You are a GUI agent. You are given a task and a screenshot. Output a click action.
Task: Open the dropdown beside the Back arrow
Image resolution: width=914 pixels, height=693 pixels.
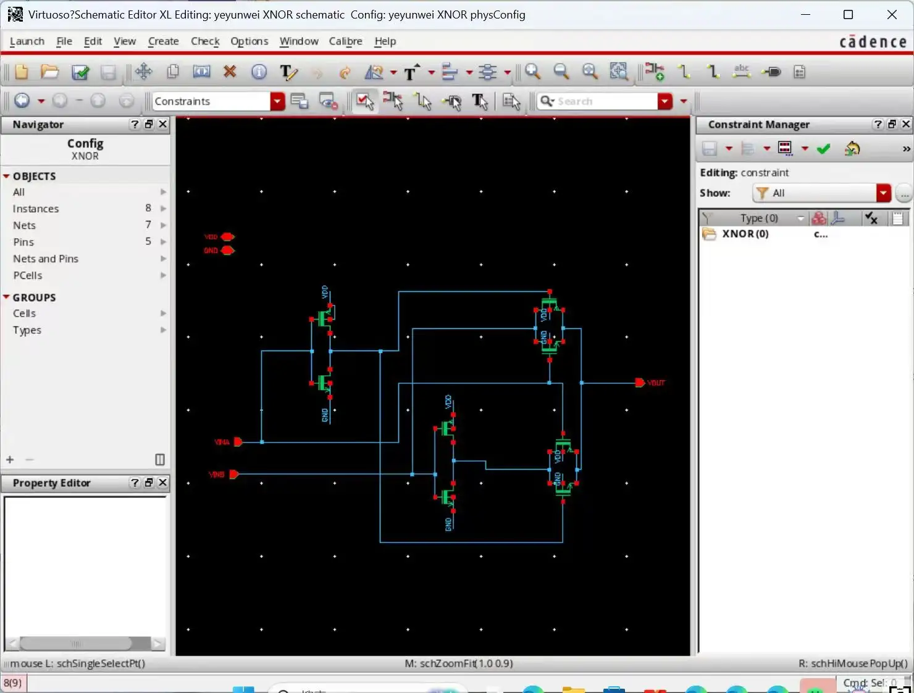point(41,101)
